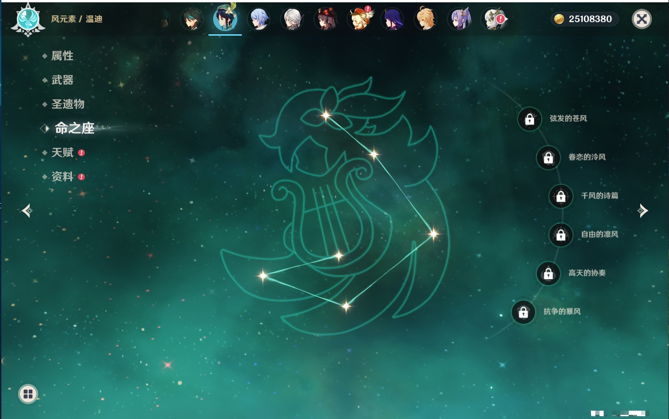Image resolution: width=669 pixels, height=419 pixels.
Task: Select the 命之座 constellation page
Action: (x=74, y=128)
